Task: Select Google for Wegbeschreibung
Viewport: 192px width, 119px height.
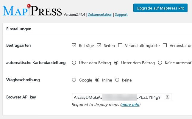Action: [74, 80]
